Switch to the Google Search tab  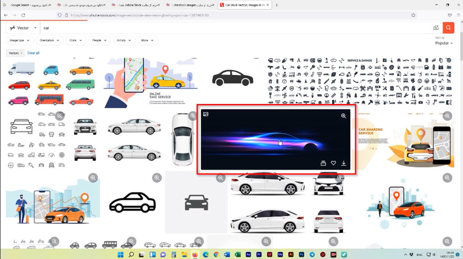point(27,5)
